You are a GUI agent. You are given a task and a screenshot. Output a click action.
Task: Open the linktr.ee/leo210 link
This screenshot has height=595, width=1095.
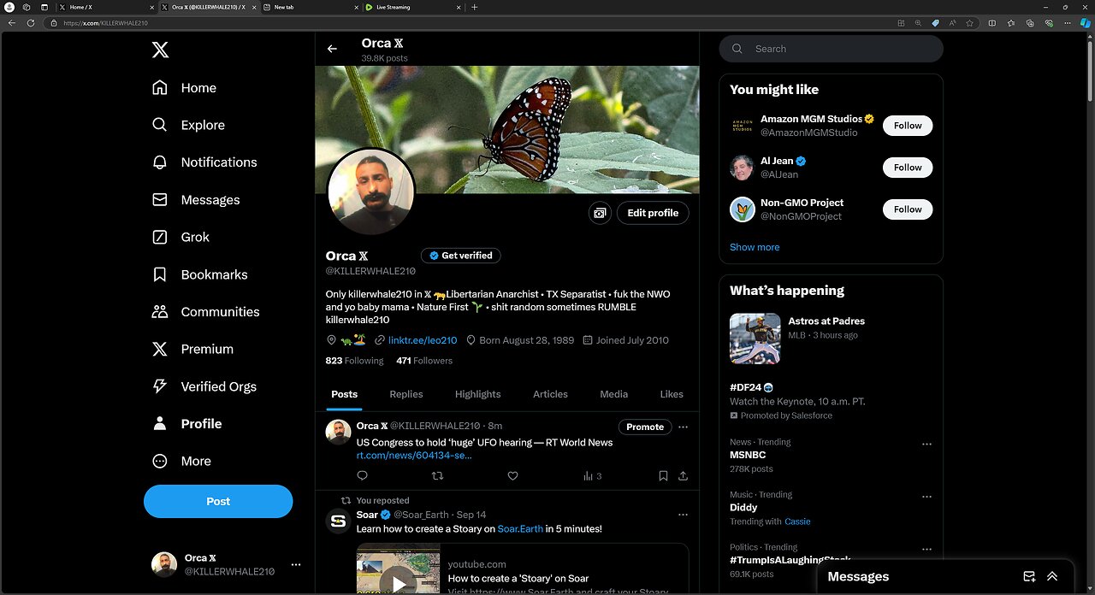[423, 340]
